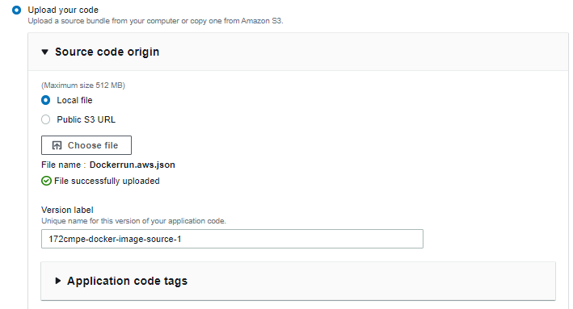Click the Public S3 URL label text
This screenshot has height=309, width=573.
click(x=86, y=119)
